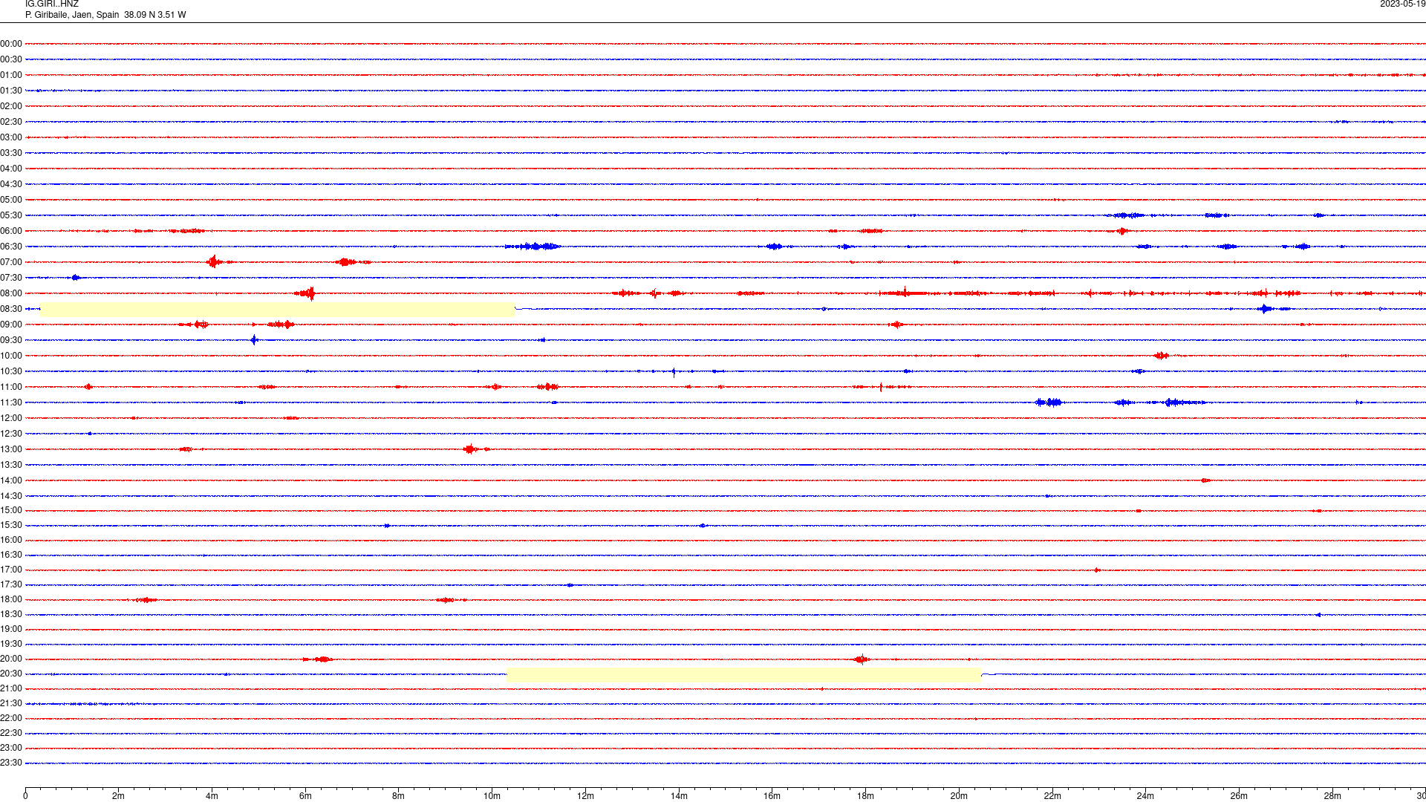
Task: Click the blue event near 26.5m on 08:30 trace
Action: [x=1266, y=309]
